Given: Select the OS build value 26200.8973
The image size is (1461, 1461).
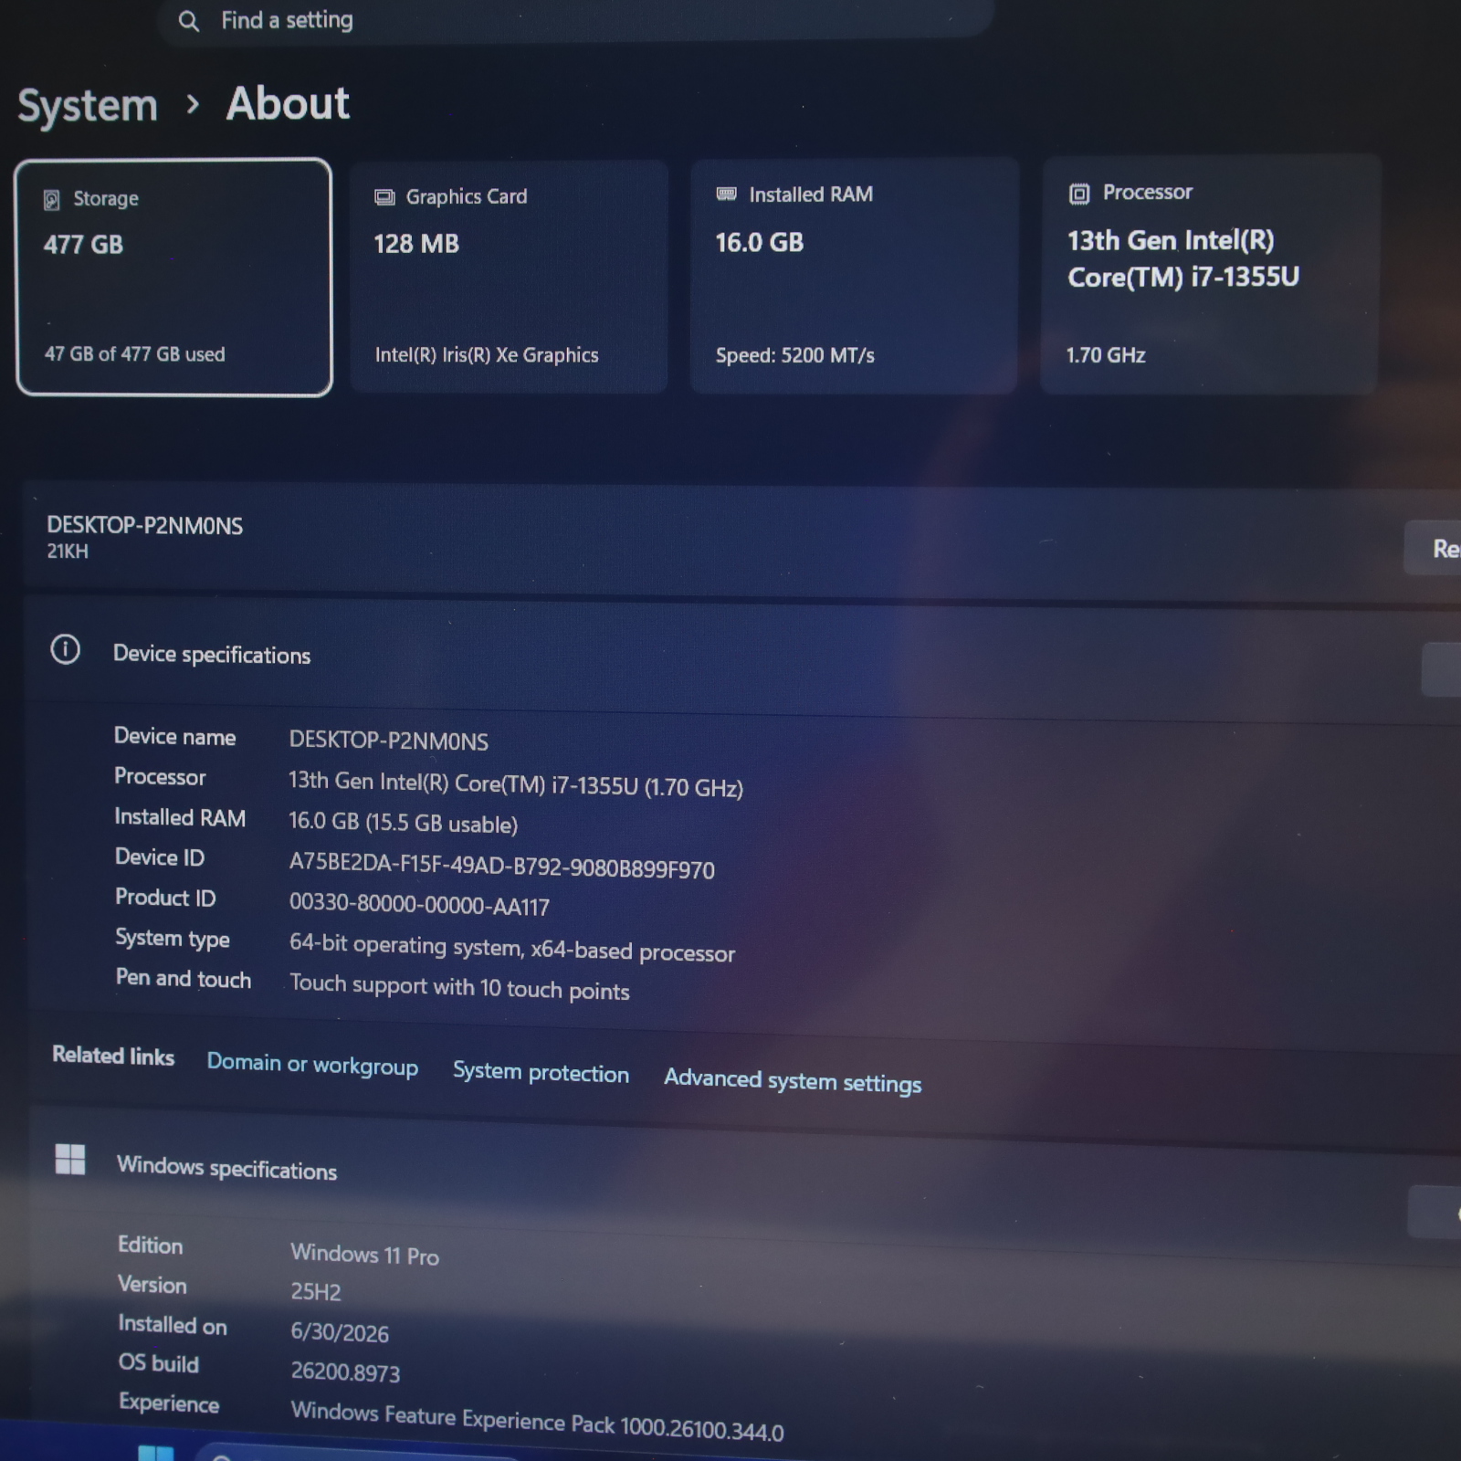Looking at the screenshot, I should [345, 1372].
